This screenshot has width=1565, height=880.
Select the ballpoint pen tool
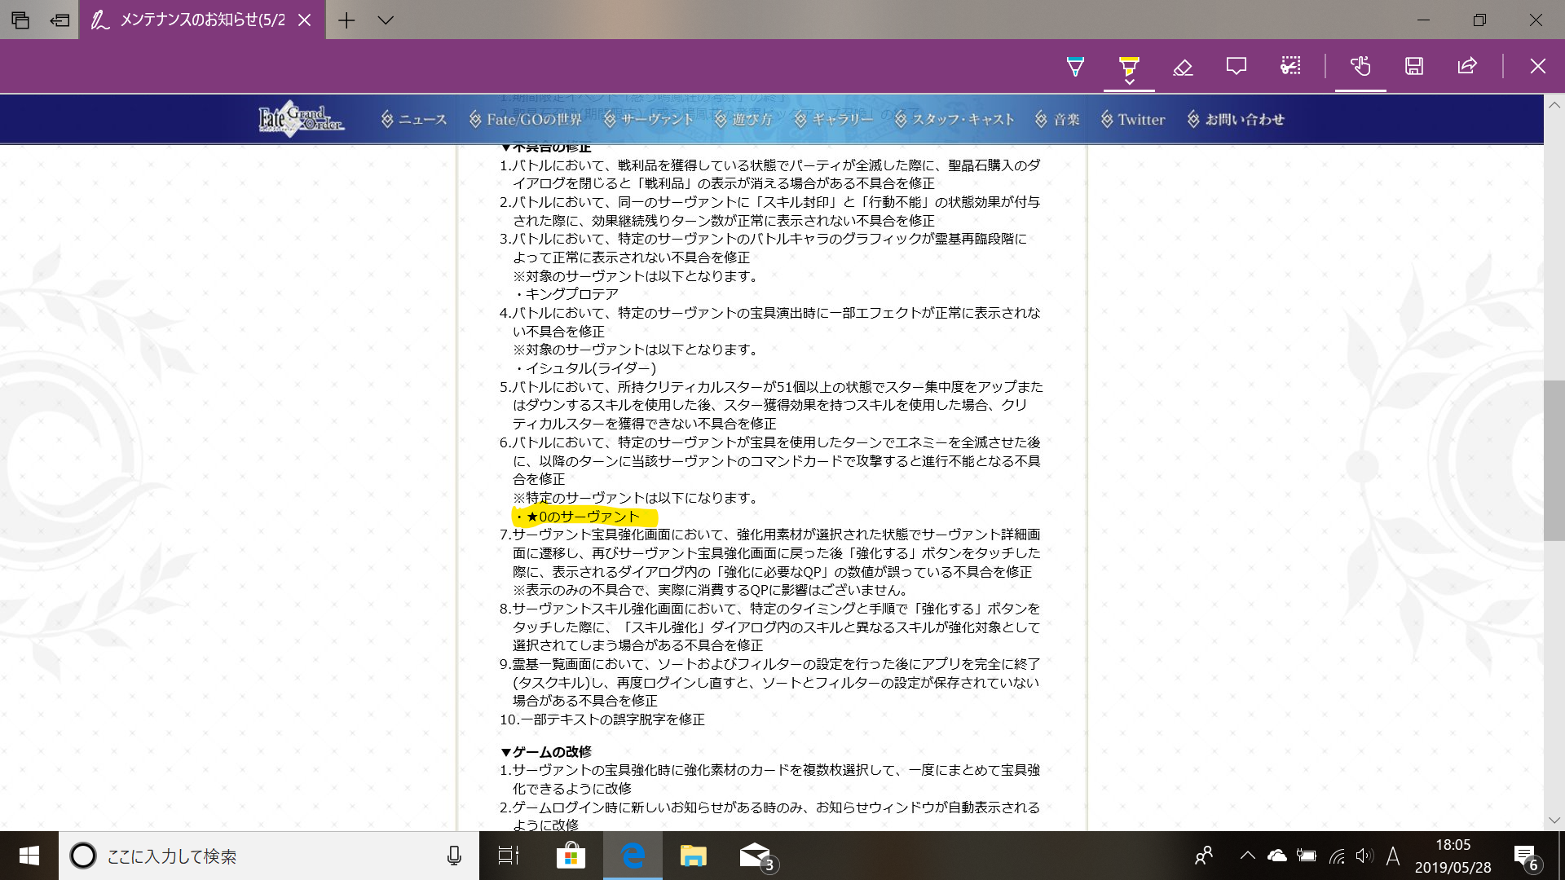coord(1075,66)
